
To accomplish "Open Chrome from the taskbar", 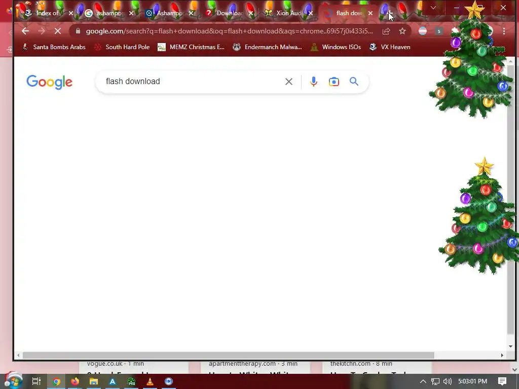I will point(57,381).
